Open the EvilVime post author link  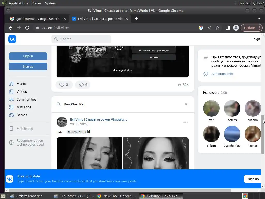point(99,120)
